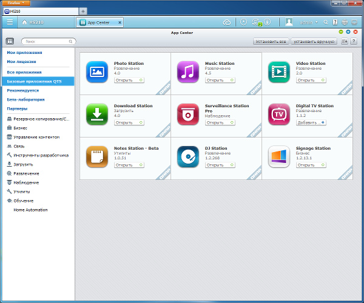This screenshot has height=303, width=364.
Task: Select Бета-лаборатория category
Action: (25, 99)
